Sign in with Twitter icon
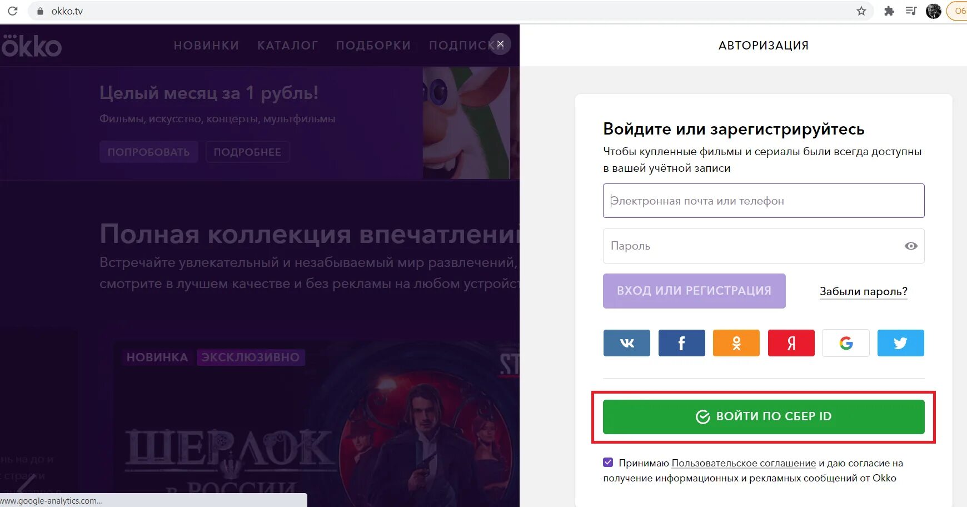This screenshot has width=967, height=507. coord(900,343)
